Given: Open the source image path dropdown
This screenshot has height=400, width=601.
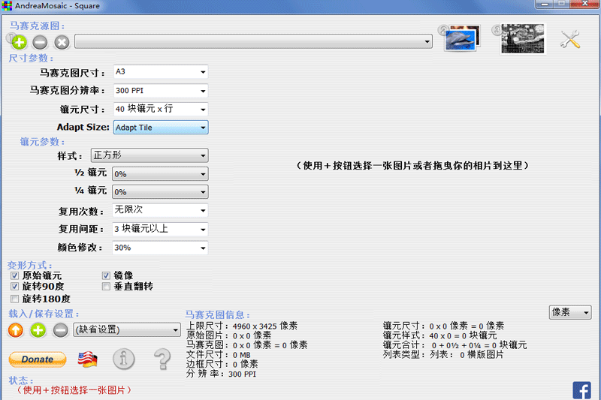Looking at the screenshot, I should (253, 41).
